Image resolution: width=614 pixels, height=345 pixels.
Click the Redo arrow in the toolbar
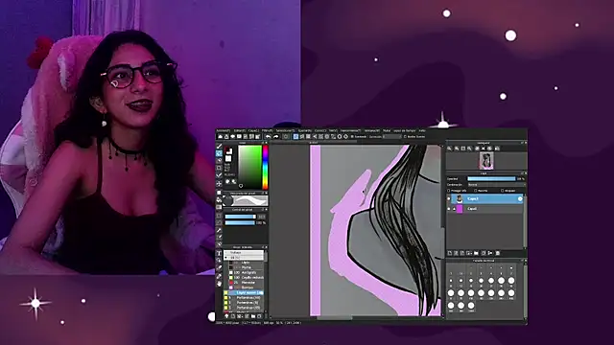coord(275,136)
